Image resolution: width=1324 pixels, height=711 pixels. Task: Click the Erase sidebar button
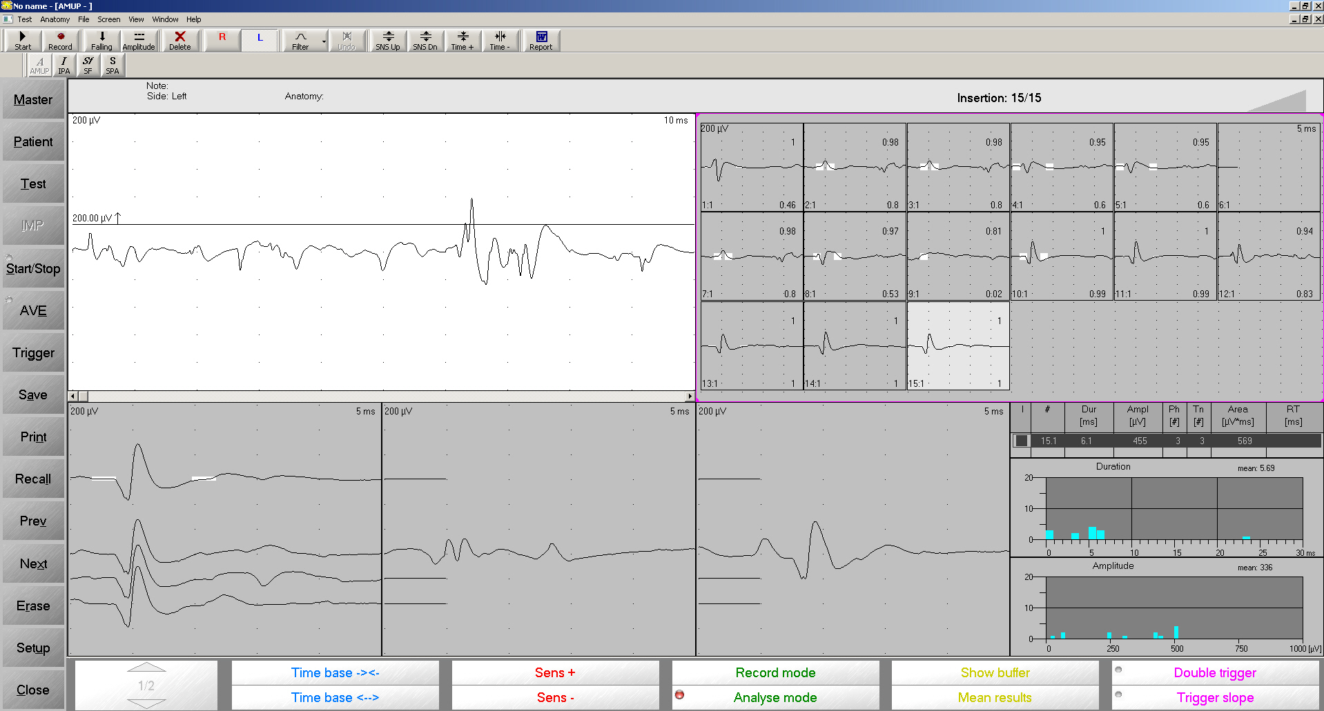(x=33, y=606)
